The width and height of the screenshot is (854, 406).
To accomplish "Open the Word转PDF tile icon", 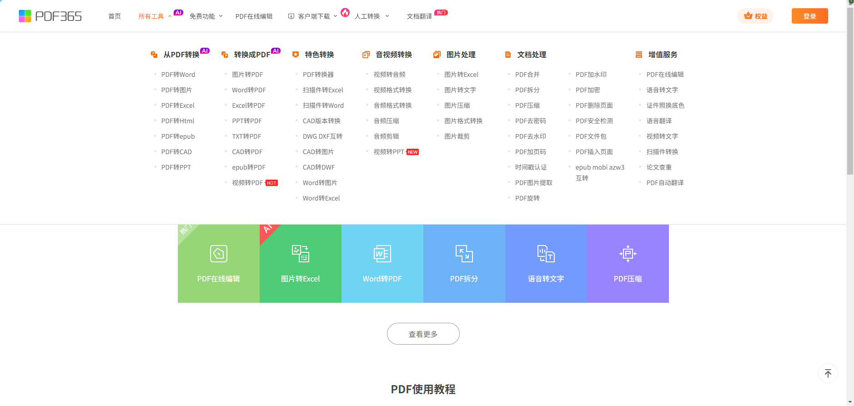I will [382, 254].
